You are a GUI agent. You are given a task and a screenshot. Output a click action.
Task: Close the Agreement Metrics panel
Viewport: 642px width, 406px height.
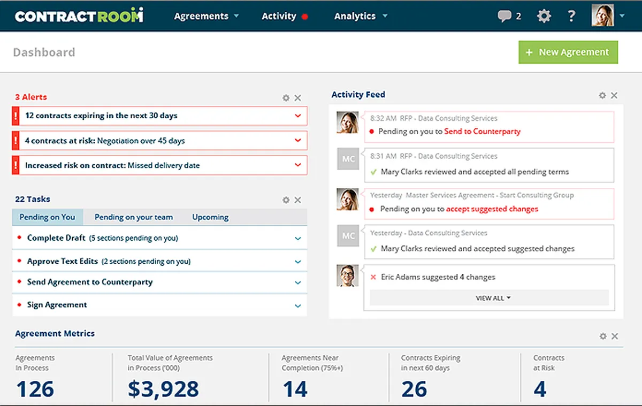tap(615, 336)
